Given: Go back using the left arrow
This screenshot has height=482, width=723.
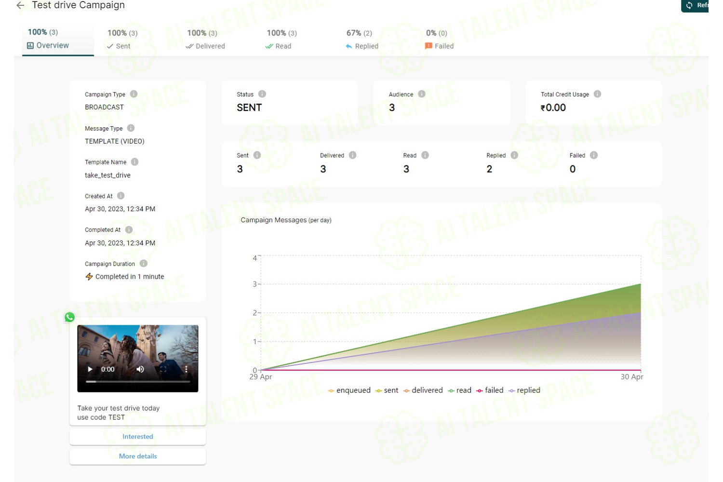Looking at the screenshot, I should point(20,5).
